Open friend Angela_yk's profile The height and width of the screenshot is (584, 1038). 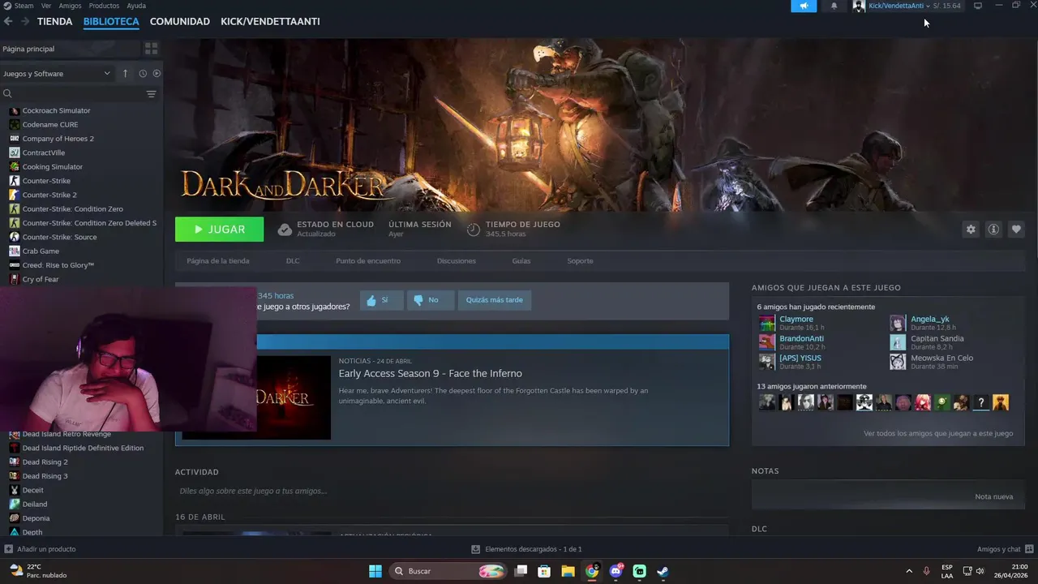point(929,319)
